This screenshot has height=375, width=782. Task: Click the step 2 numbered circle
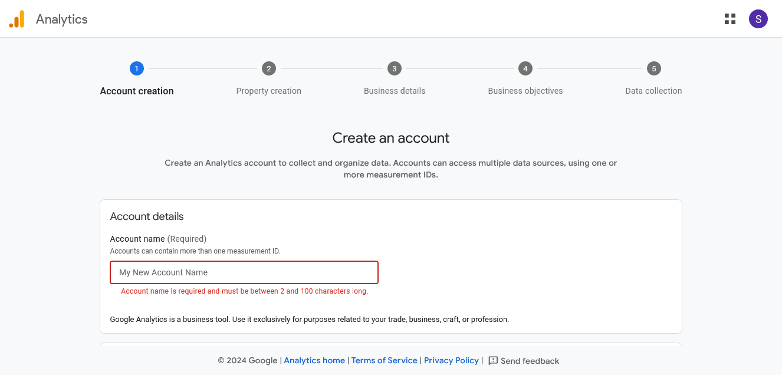(268, 68)
